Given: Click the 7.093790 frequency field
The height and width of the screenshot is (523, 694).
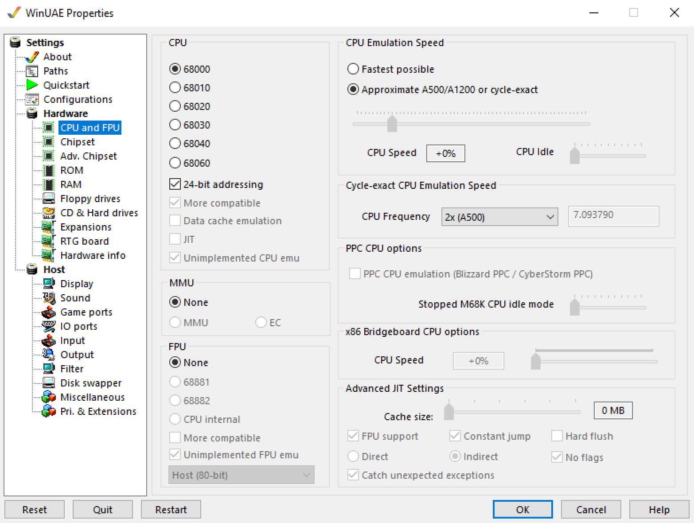Looking at the screenshot, I should pyautogui.click(x=613, y=216).
